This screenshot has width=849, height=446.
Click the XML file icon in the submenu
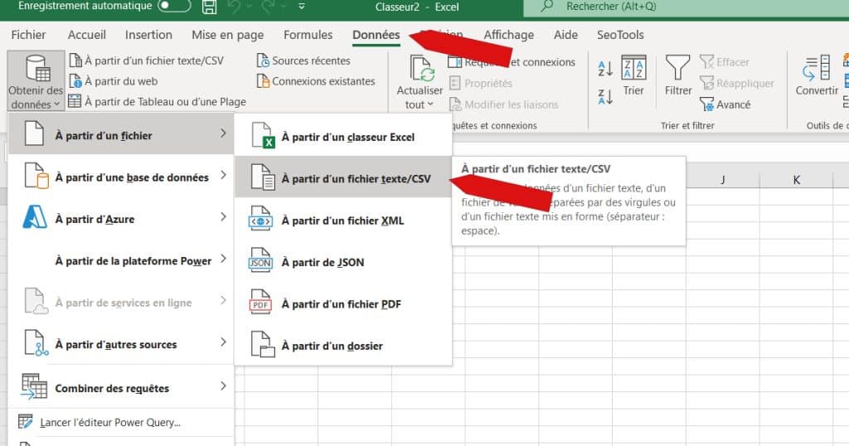(x=260, y=220)
